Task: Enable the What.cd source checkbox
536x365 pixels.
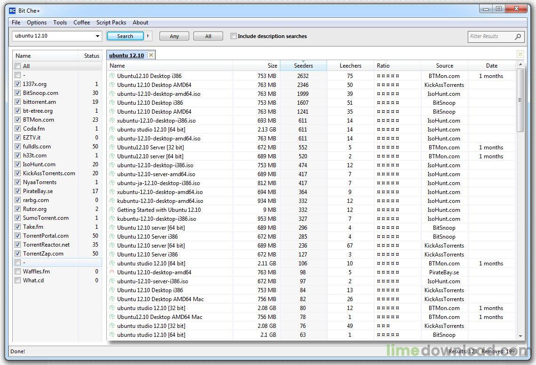Action: click(18, 280)
